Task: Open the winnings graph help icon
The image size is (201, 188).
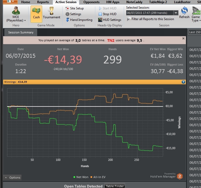Action: coord(183,82)
